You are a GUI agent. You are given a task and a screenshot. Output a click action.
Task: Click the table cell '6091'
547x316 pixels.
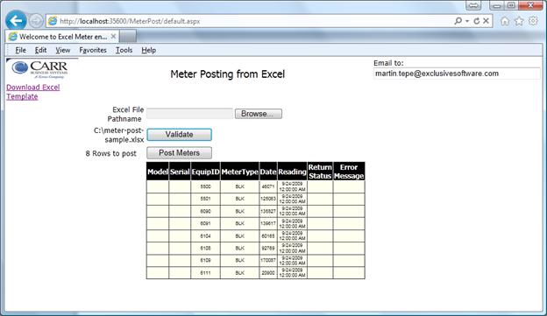(x=205, y=224)
